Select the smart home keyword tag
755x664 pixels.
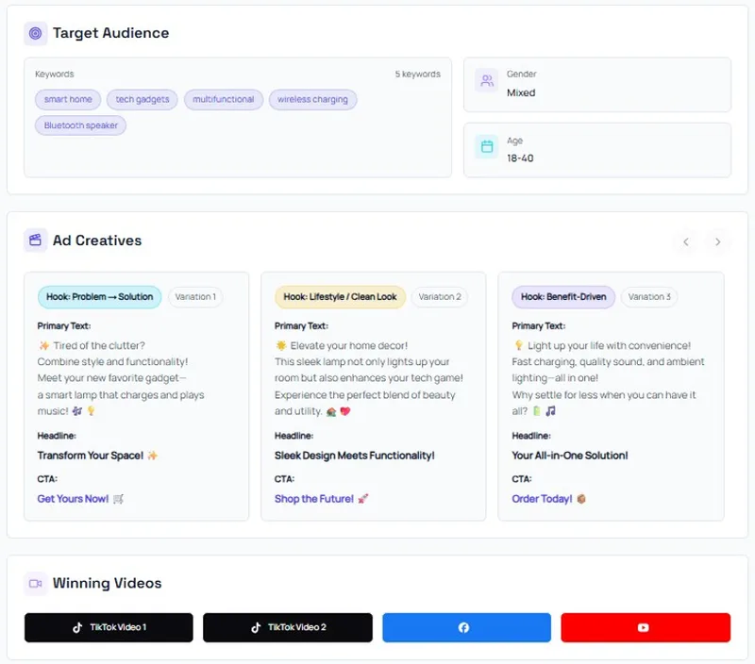click(68, 100)
